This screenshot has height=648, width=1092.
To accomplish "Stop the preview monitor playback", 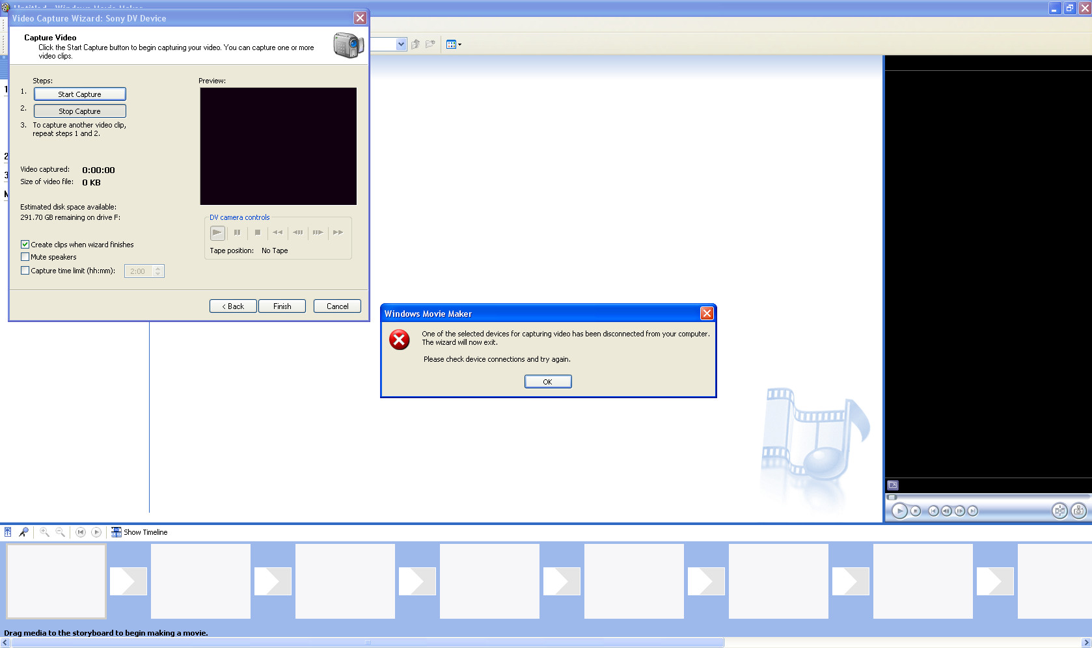I will point(916,511).
